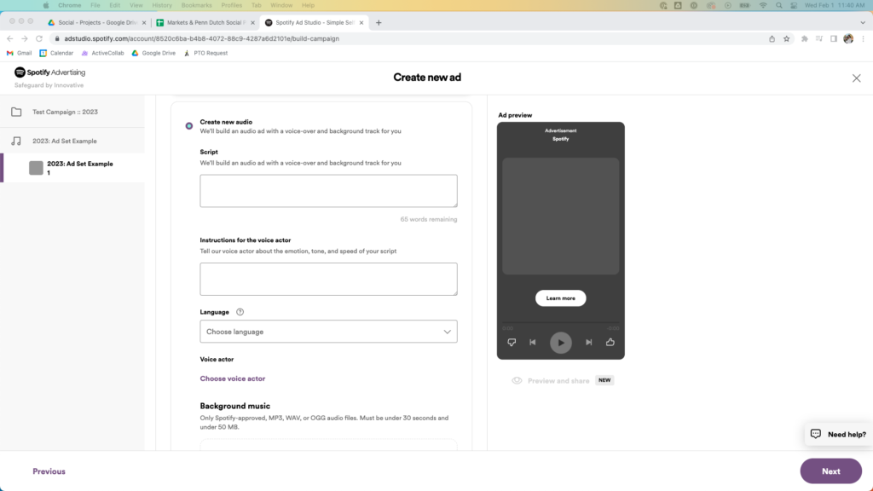873x491 pixels.
Task: Skip to previous track in ad preview
Action: [533, 343]
